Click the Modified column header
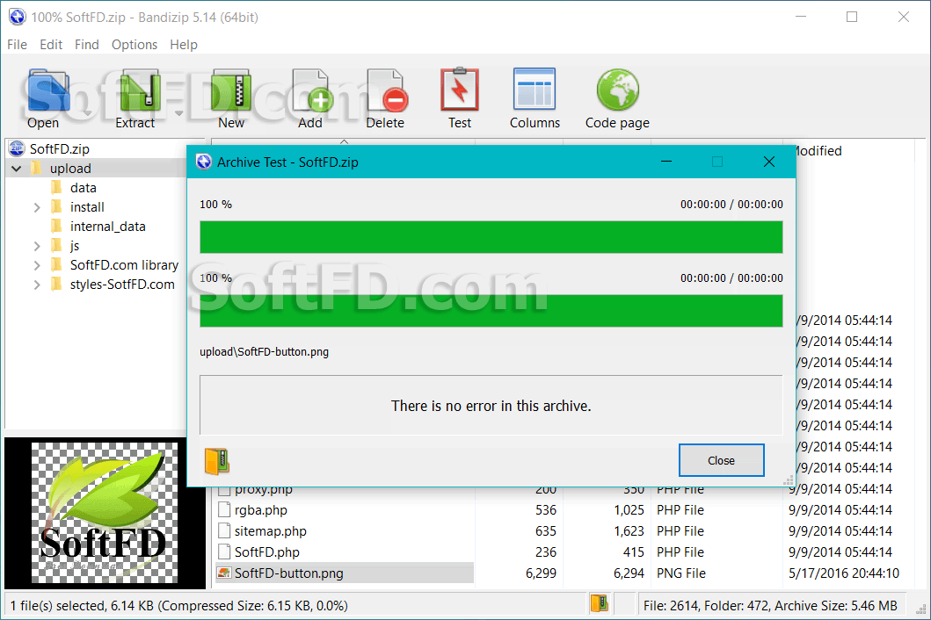This screenshot has width=931, height=620. [x=818, y=151]
